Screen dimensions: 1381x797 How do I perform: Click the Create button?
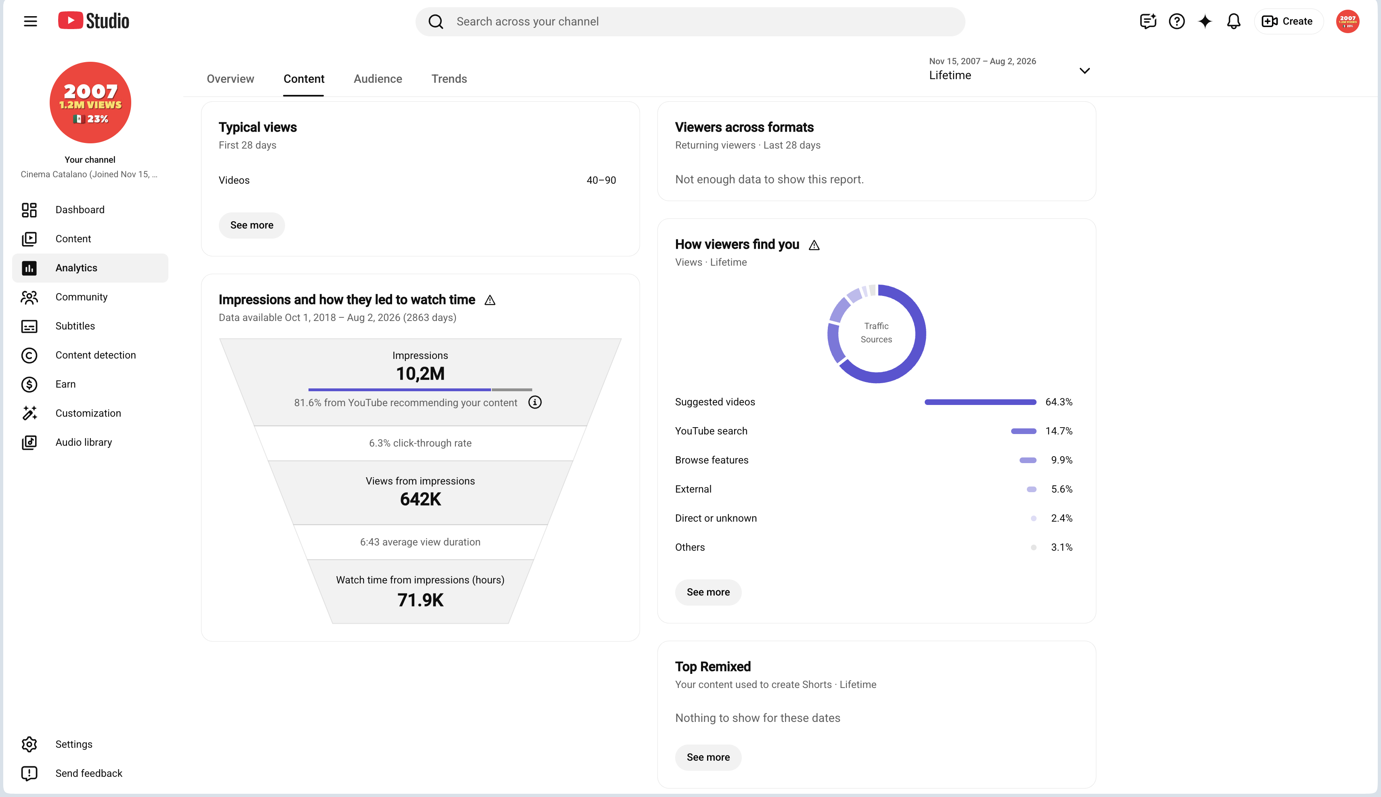[1288, 21]
